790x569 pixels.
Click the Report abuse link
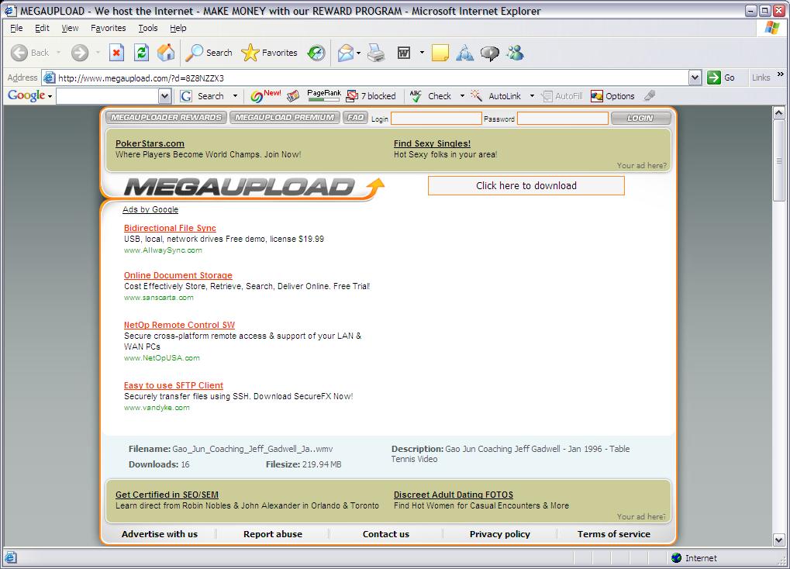[x=273, y=534]
